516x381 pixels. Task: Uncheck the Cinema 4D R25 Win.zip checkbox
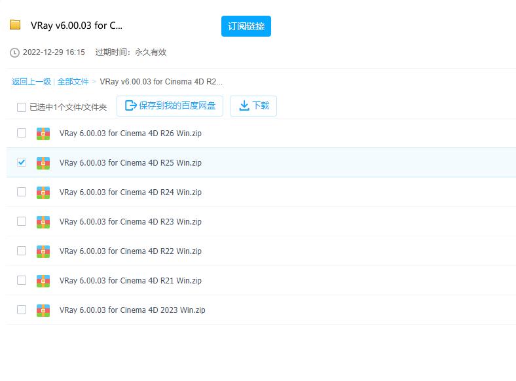pyautogui.click(x=22, y=162)
